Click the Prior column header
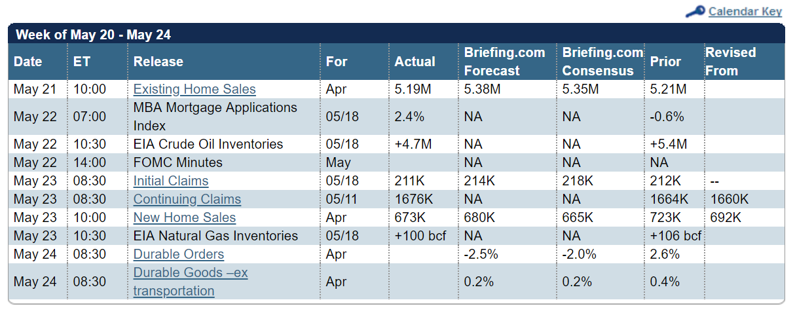This screenshot has width=795, height=317. click(665, 62)
